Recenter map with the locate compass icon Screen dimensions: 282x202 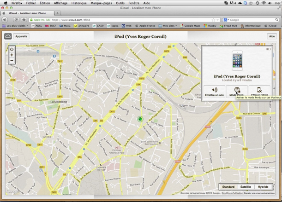tap(12, 49)
